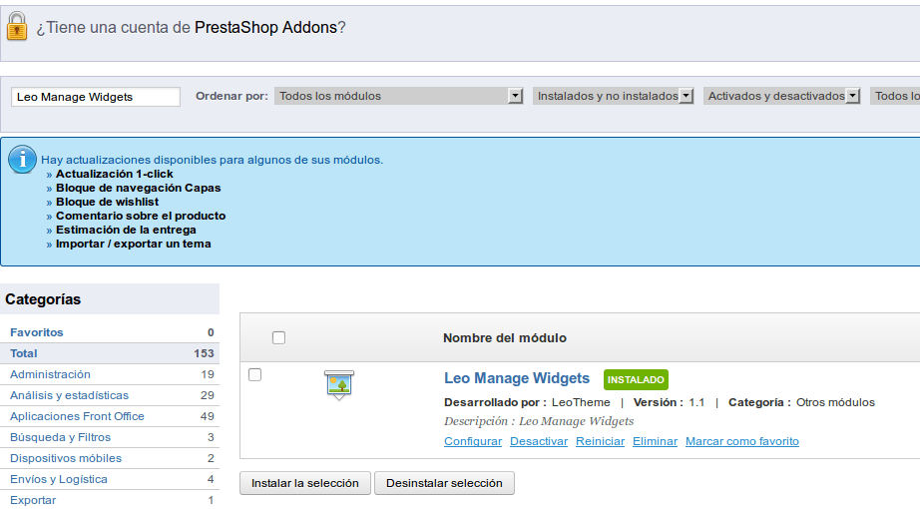Click the padlock icon next to PrestaShop Addons
This screenshot has height=509, width=920.
(17, 26)
